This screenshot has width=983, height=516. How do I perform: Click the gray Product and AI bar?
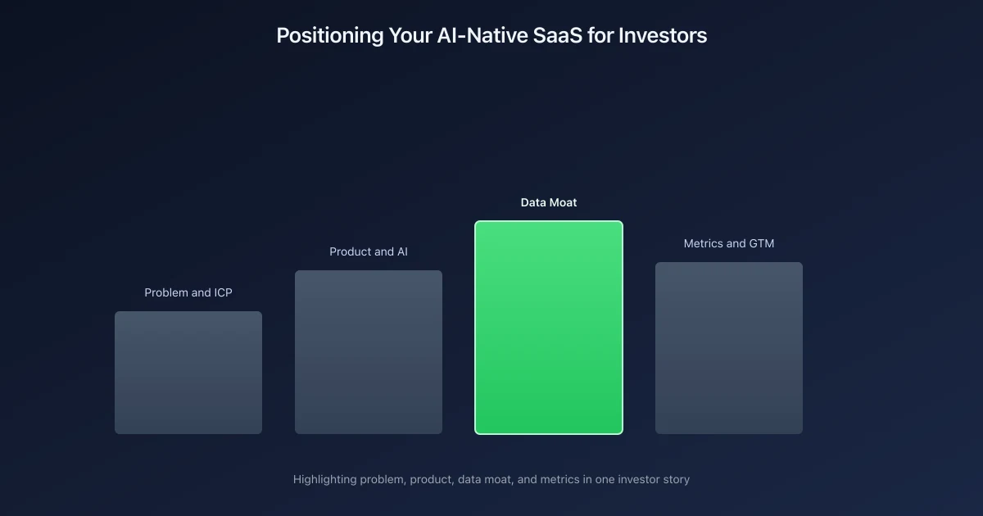pos(369,352)
